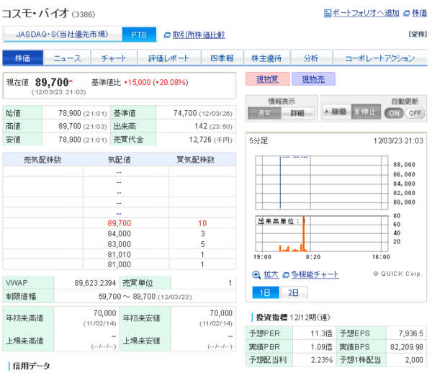Screen dimensions: 432x373
Task: Click the 稼働 play button
Action: (x=336, y=112)
